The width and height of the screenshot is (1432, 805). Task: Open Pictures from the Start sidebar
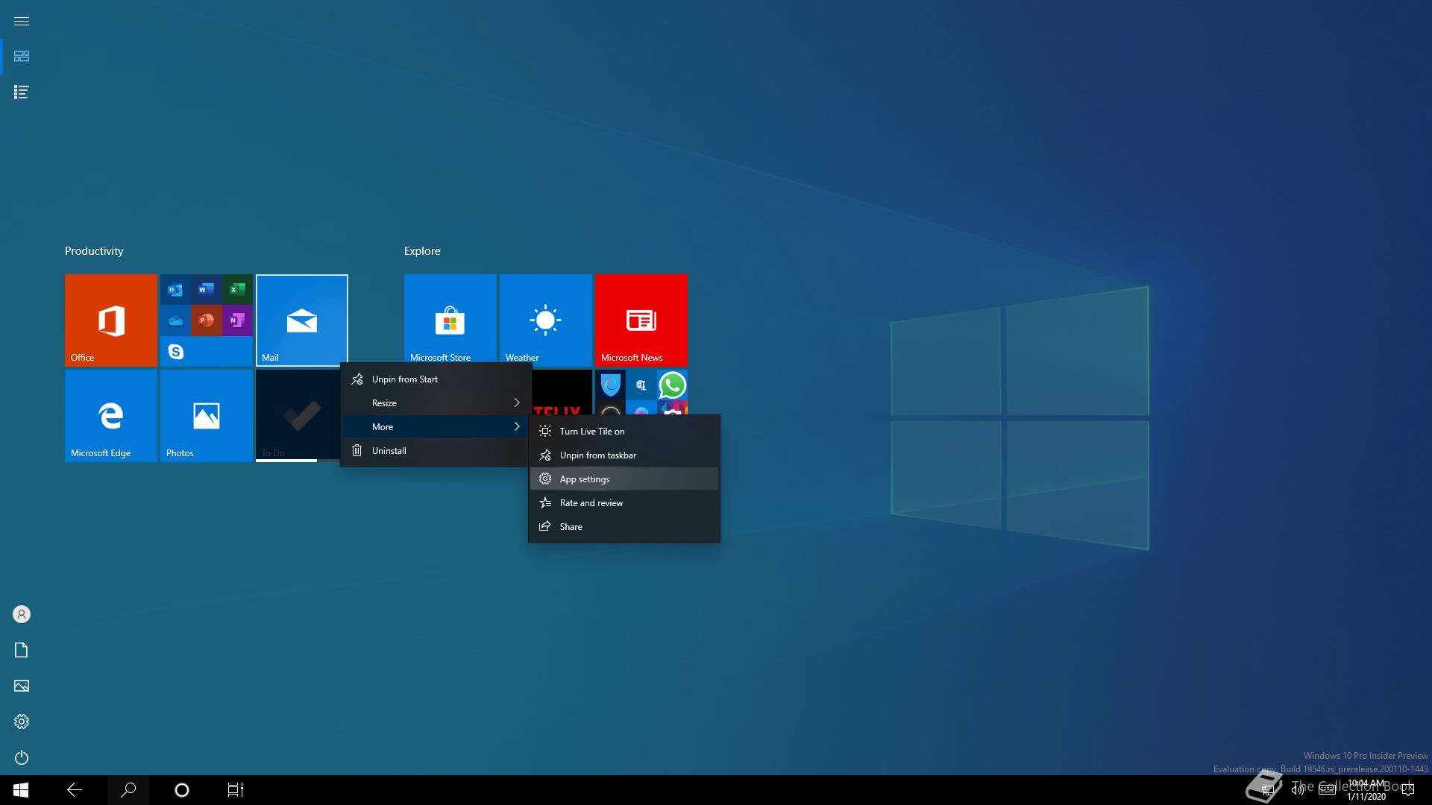[22, 686]
